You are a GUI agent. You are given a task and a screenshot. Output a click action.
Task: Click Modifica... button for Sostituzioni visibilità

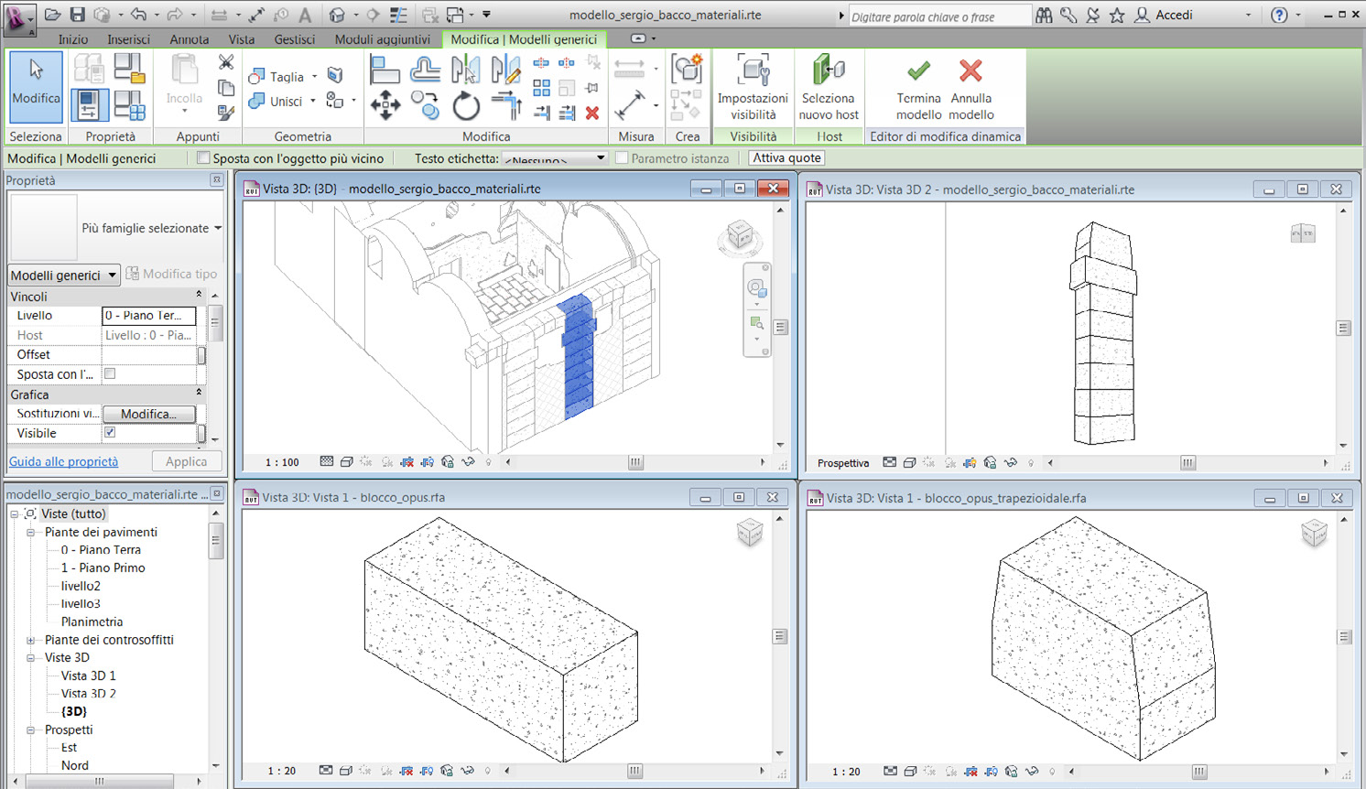tap(149, 414)
